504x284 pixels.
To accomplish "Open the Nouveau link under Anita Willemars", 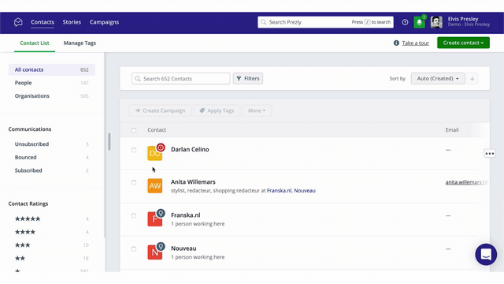I will point(305,191).
